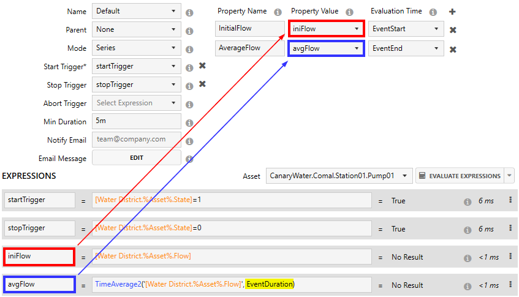Click the iniFlow formula field

(232, 257)
